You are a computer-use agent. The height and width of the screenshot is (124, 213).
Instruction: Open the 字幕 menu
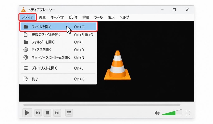86,17
